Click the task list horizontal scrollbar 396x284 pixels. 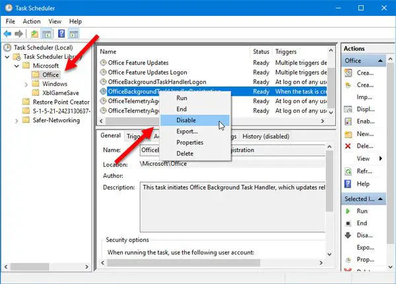pyautogui.click(x=212, y=122)
